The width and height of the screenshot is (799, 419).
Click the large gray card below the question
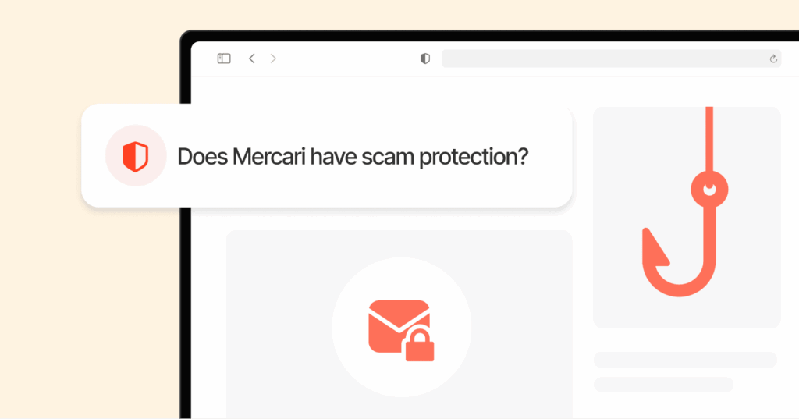tap(399, 325)
